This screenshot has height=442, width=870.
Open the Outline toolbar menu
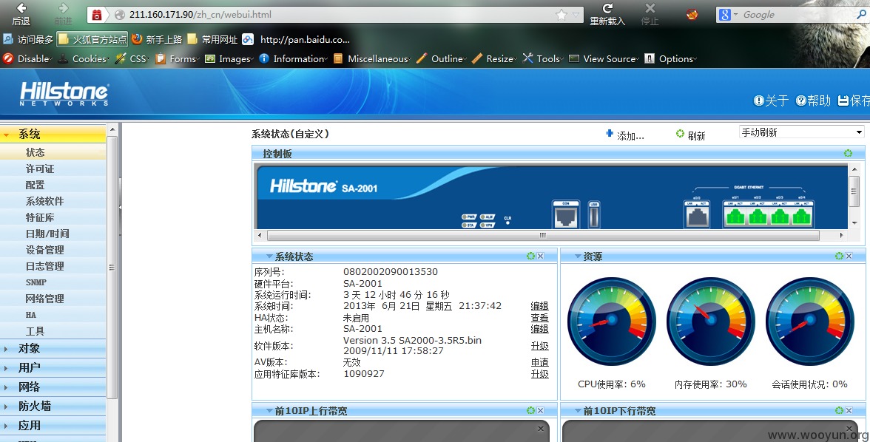pos(441,59)
